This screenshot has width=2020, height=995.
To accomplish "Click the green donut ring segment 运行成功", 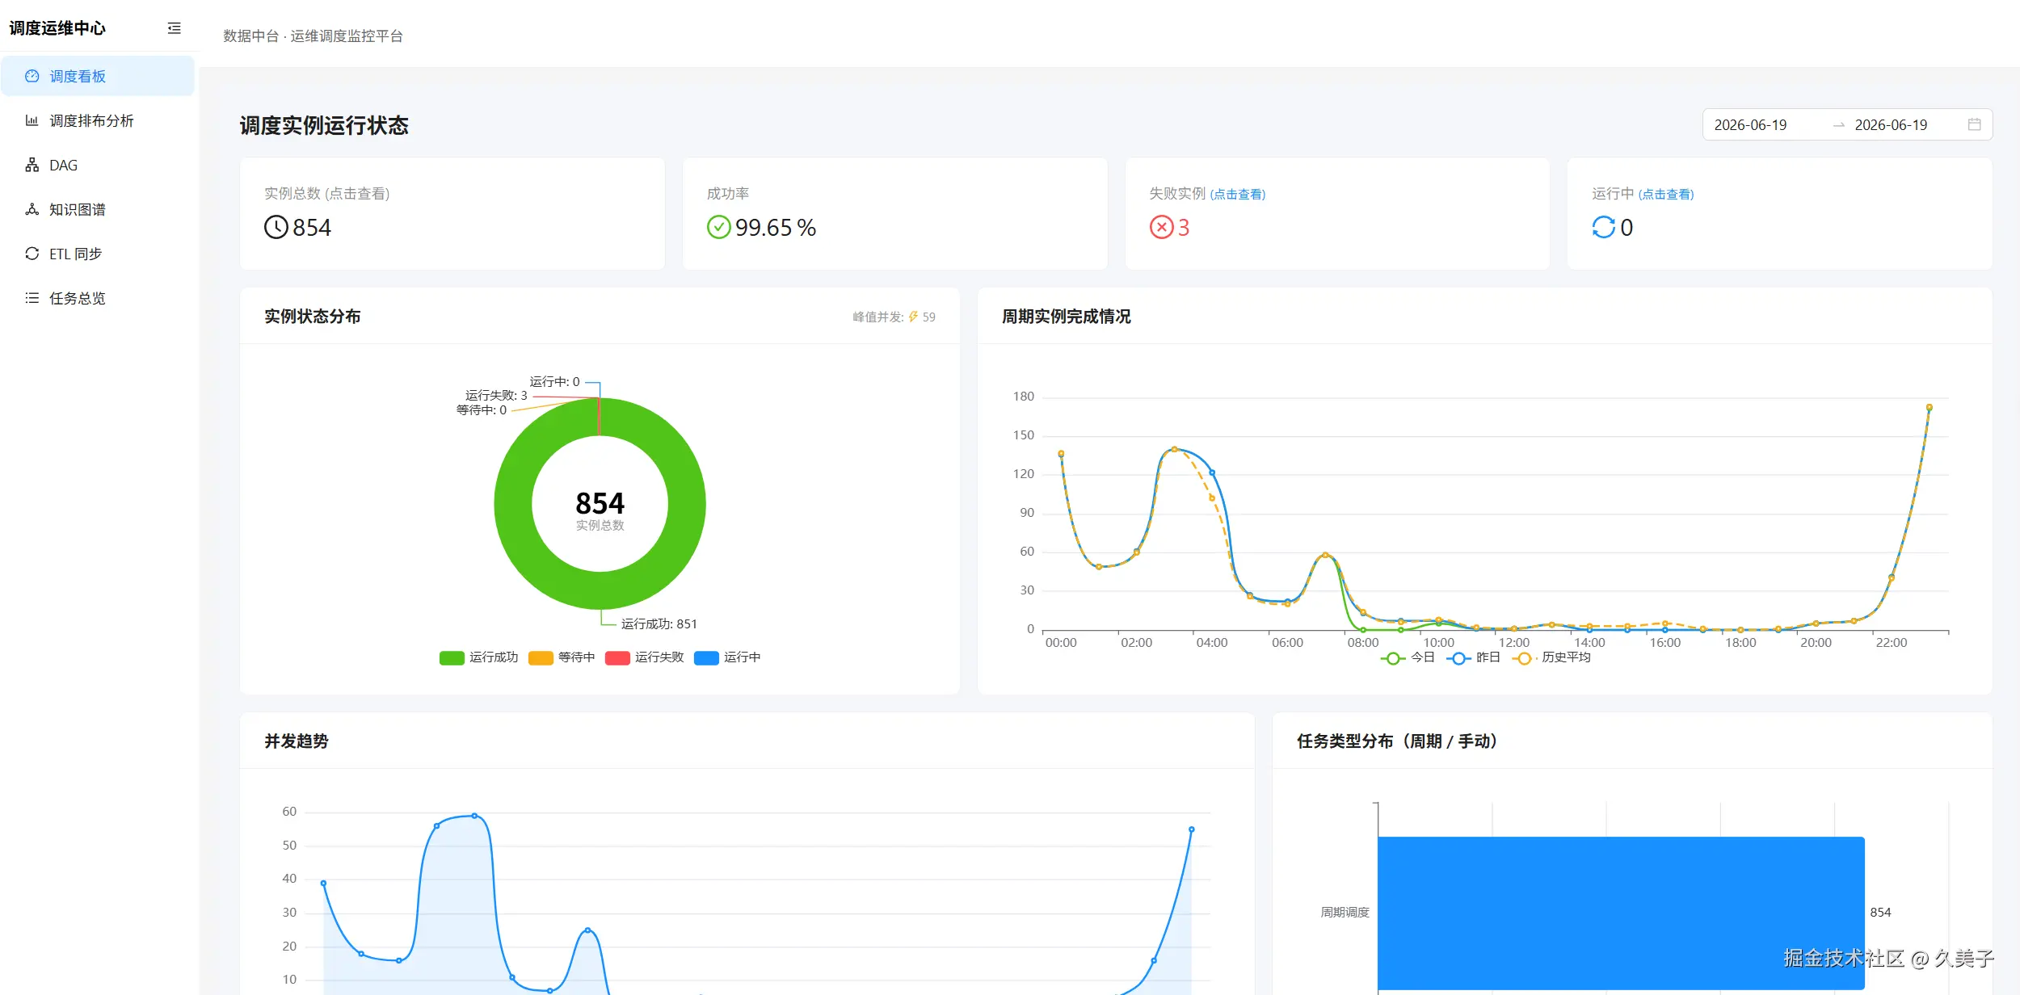I will [x=687, y=503].
